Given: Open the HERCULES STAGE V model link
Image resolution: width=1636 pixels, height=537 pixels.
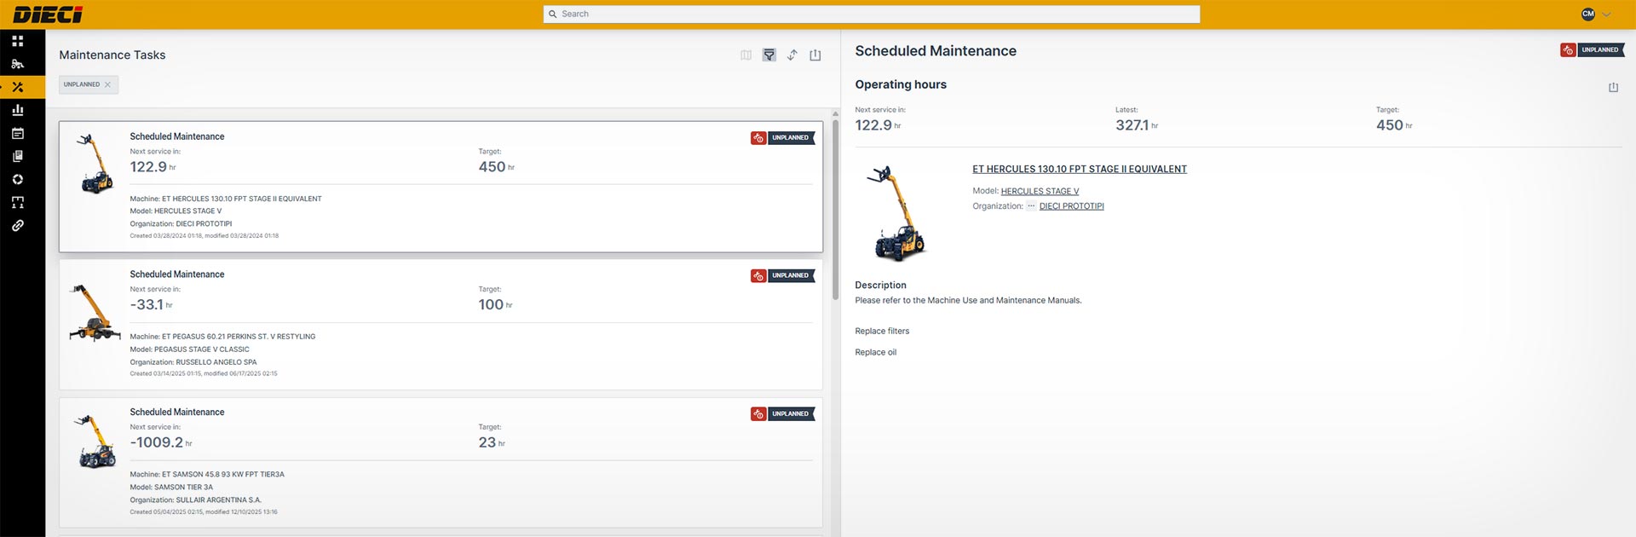Looking at the screenshot, I should click(x=1040, y=191).
